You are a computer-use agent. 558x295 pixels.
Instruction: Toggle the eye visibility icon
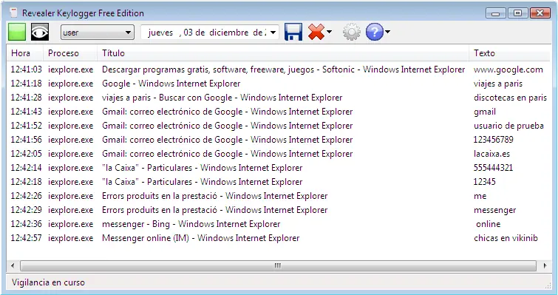39,32
